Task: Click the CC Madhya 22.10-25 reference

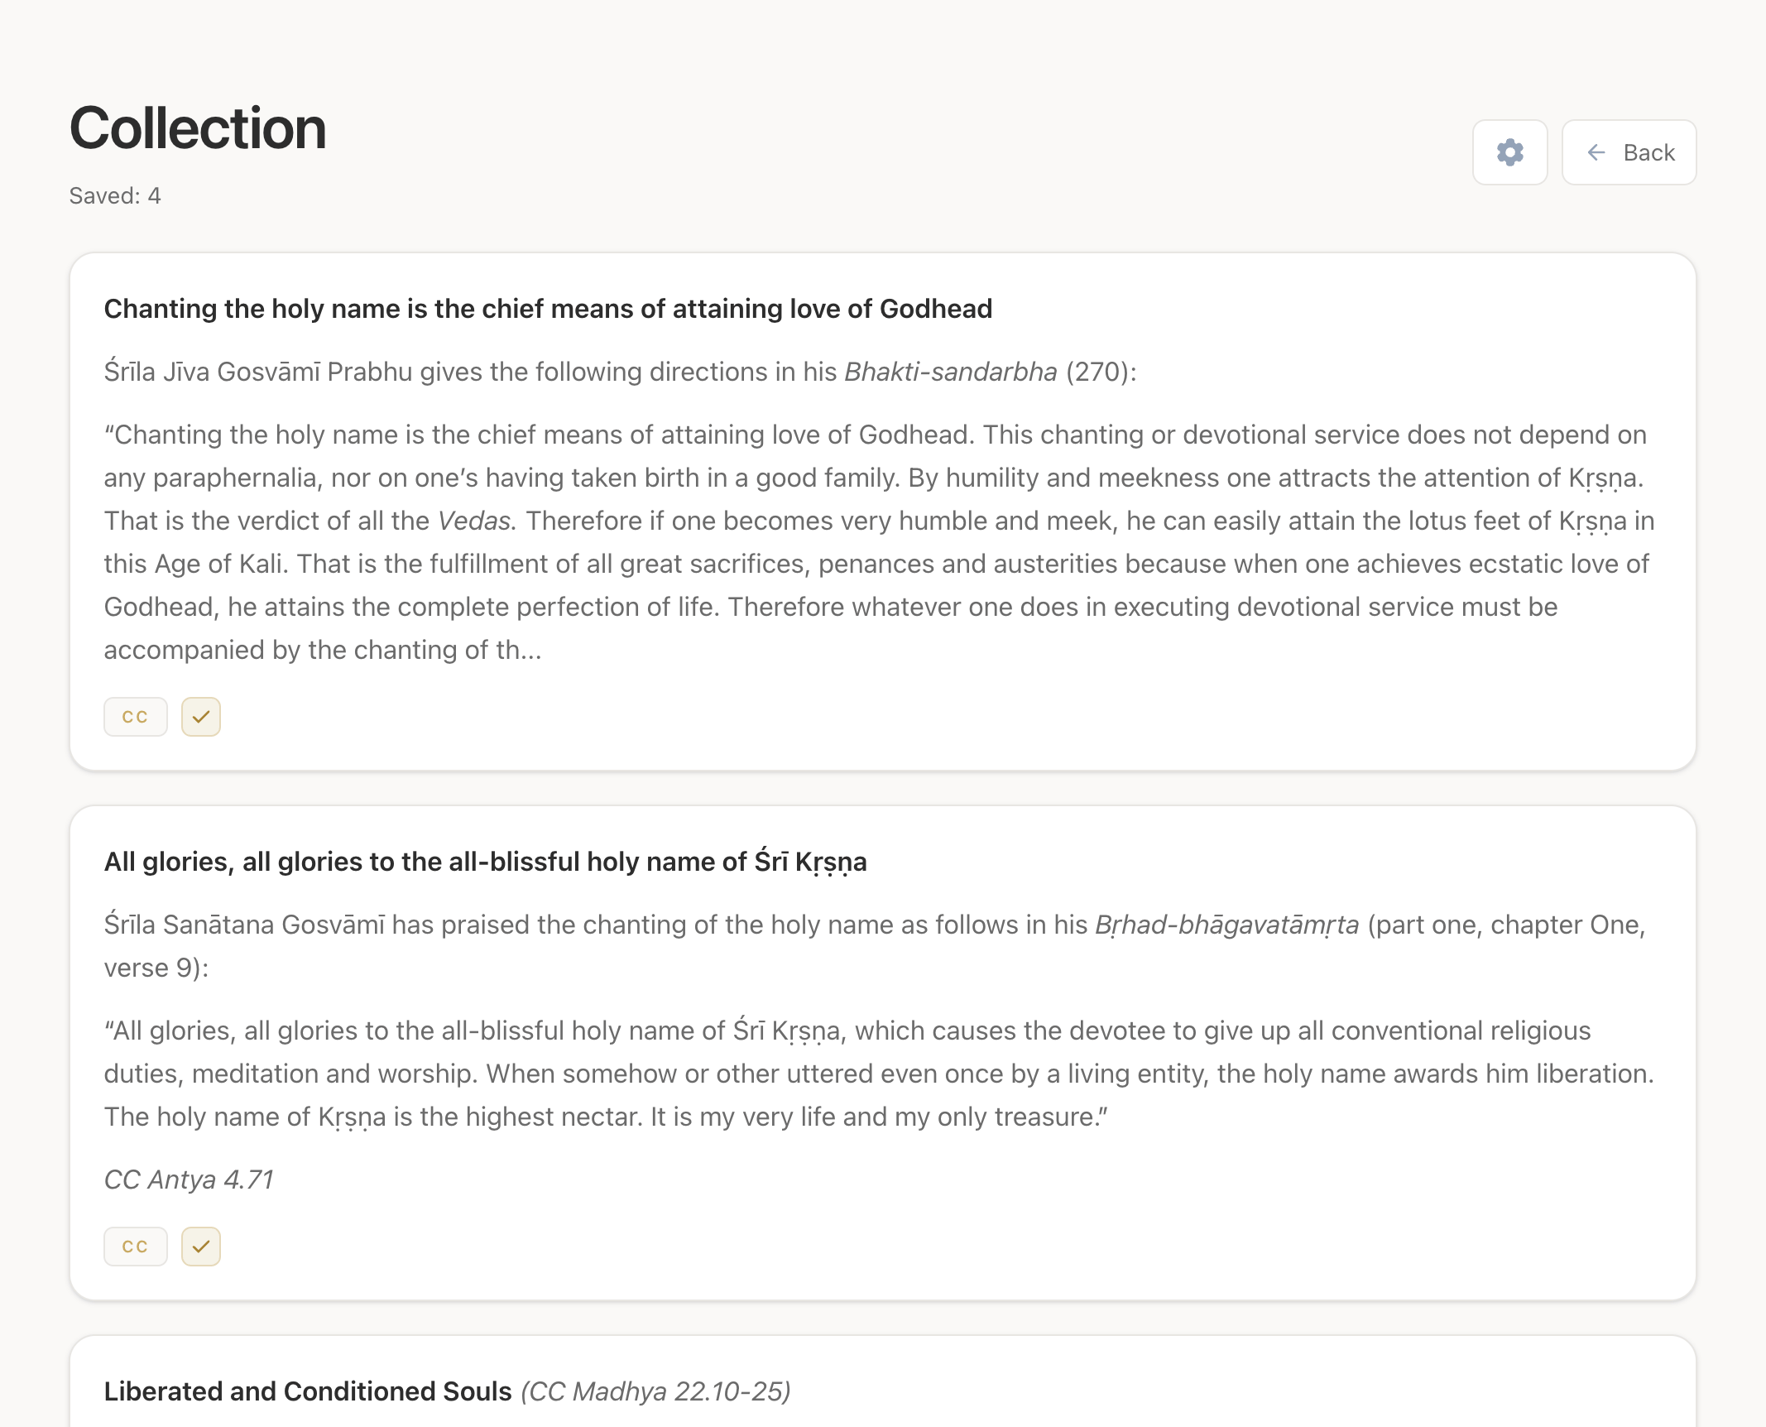Action: click(x=655, y=1391)
